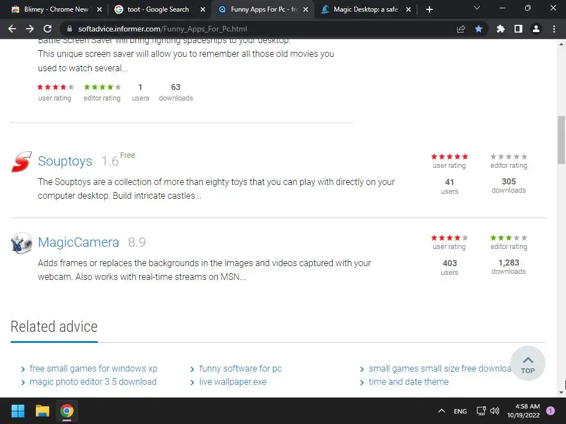Viewport: 566px width, 424px height.
Task: Select Souptoys grey editor rating stars
Action: pos(509,156)
